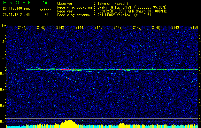
Task: Click the 2148 time marker
Action: [156, 27]
